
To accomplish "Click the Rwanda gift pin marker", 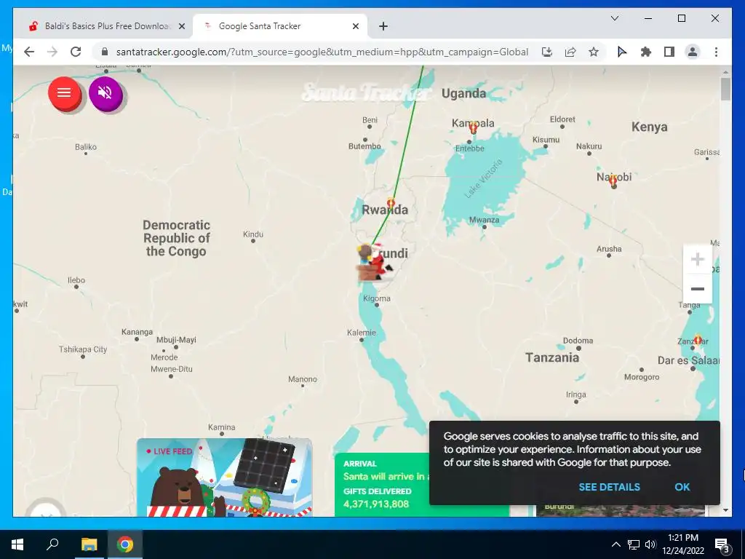I will [391, 203].
